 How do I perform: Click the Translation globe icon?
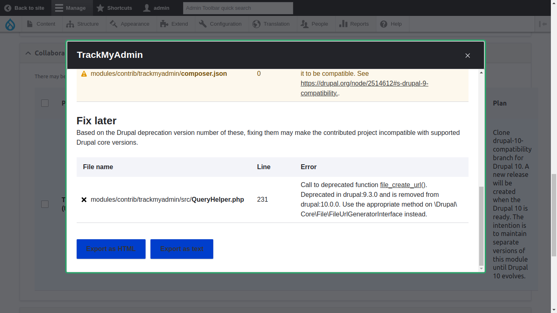point(256,24)
